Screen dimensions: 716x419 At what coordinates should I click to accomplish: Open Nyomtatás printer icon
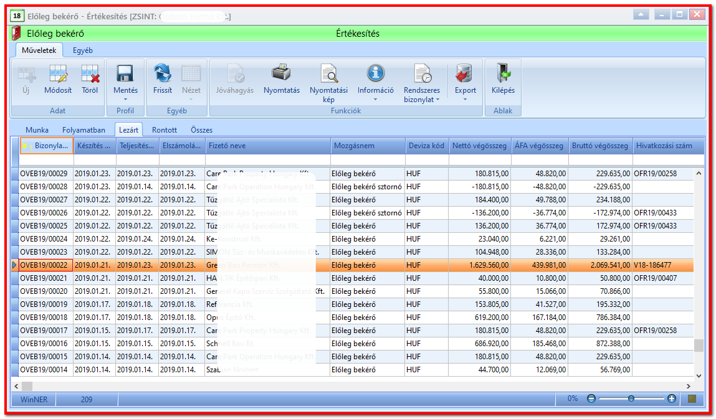coord(281,73)
